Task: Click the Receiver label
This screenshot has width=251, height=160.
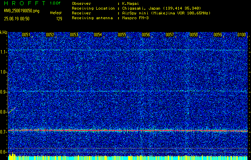Action: (81, 13)
